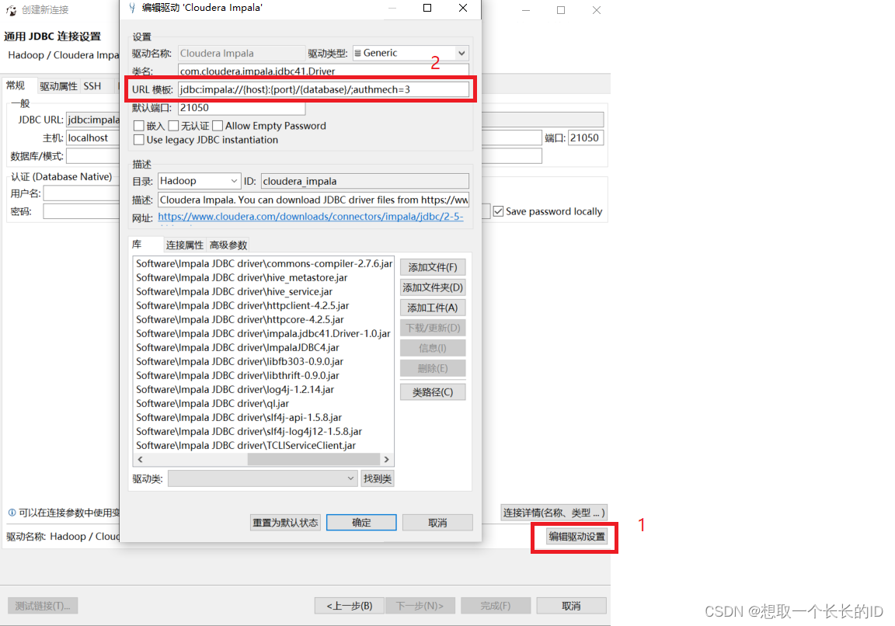Click the 主机 field with localhost
The image size is (895, 626).
coord(93,137)
